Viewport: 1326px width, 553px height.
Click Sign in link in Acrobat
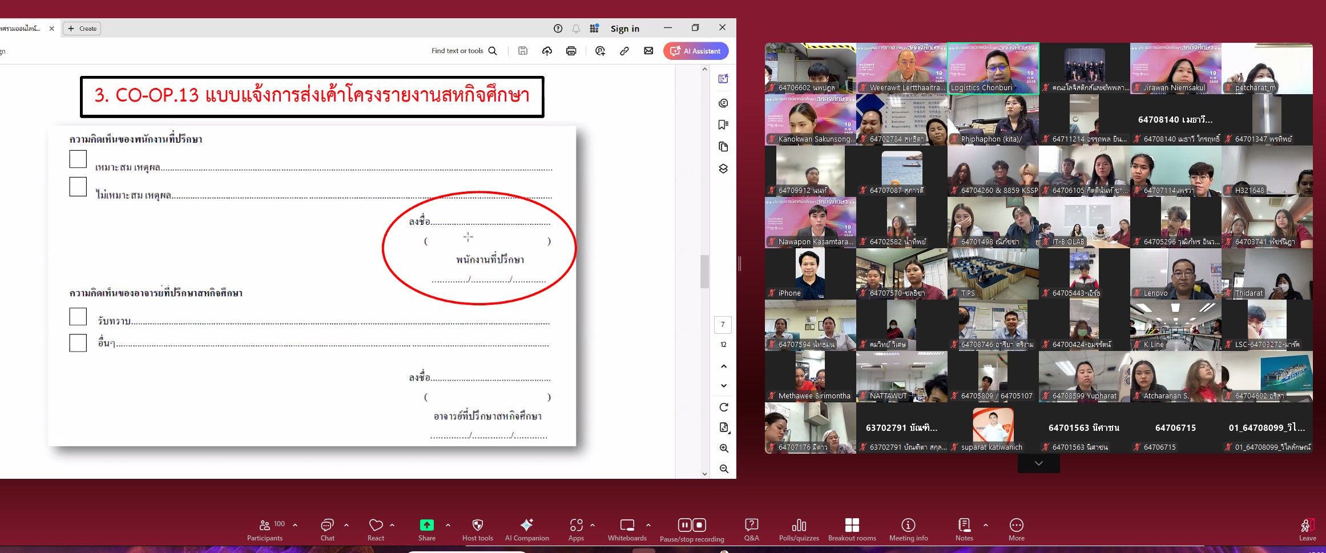click(625, 29)
